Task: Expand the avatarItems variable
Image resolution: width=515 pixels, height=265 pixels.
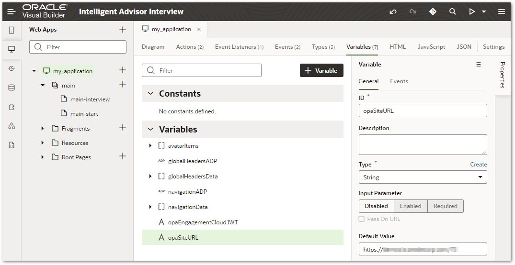Action: coord(150,145)
